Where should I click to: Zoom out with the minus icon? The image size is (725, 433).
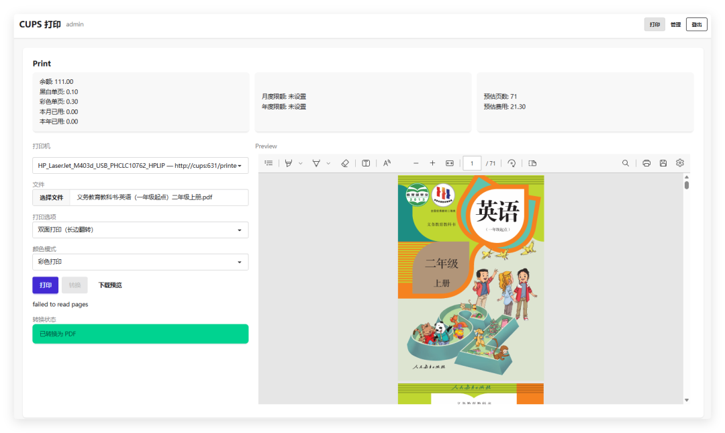tap(416, 163)
